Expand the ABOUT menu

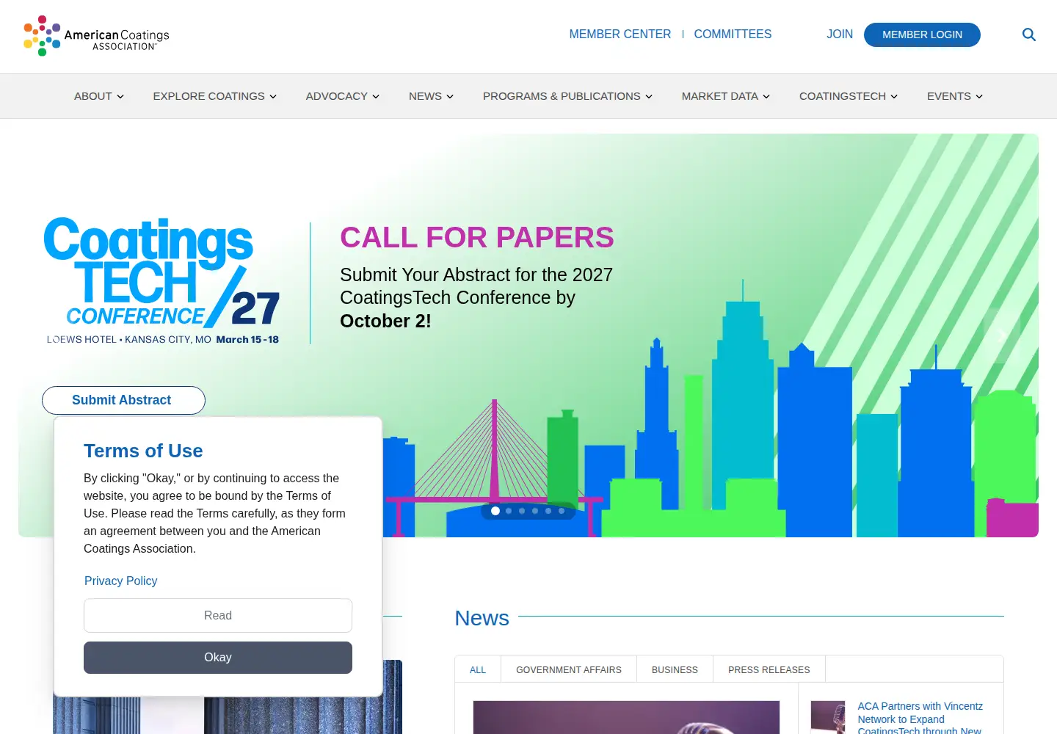[99, 96]
